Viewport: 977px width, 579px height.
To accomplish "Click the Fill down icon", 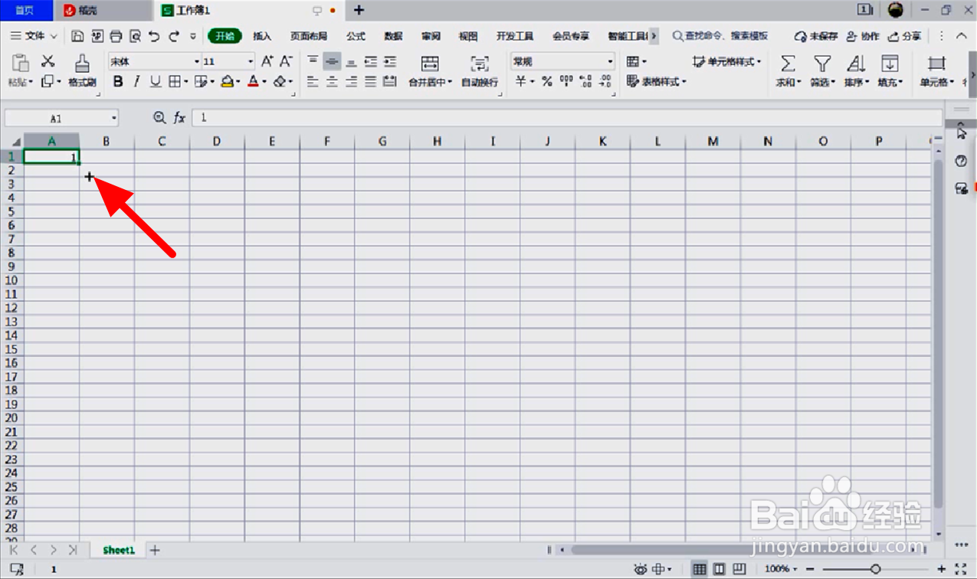I will pos(890,64).
